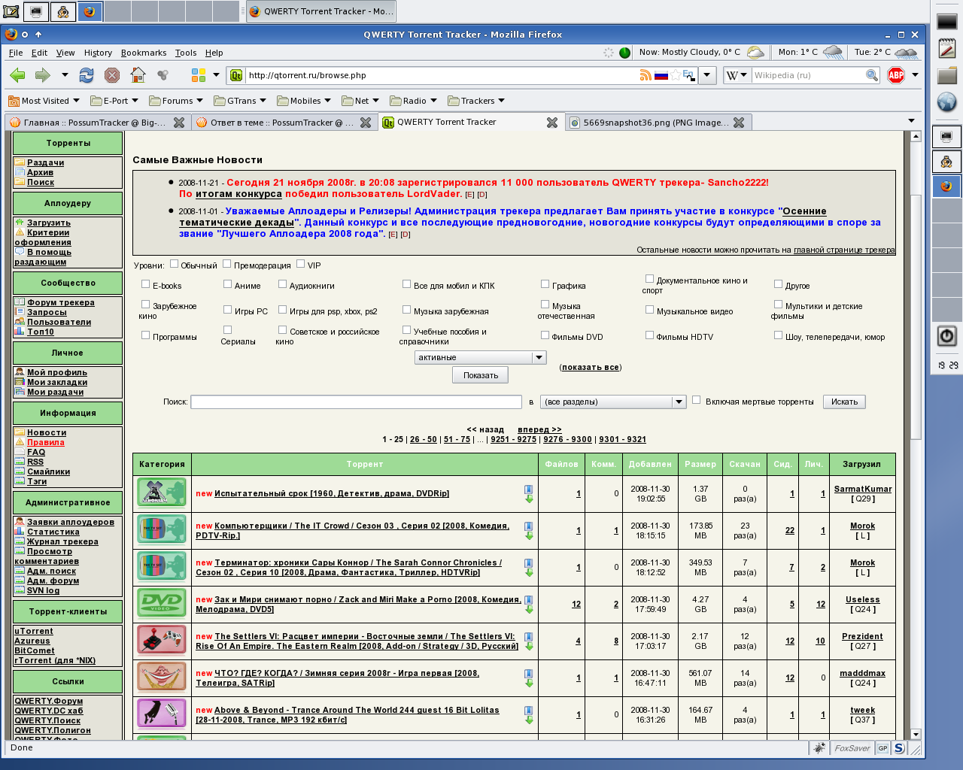Reload the page with the blue Reload icon
The height and width of the screenshot is (770, 963).
click(87, 75)
